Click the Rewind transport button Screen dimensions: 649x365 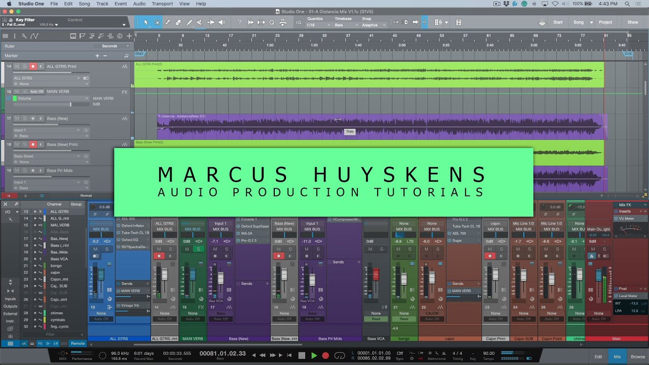click(264, 355)
